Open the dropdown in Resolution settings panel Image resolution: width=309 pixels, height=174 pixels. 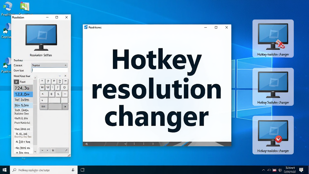coord(49,65)
